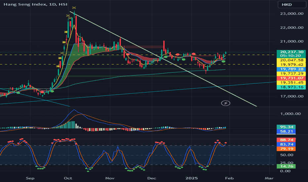Click the yellow price label 19,351.45
This screenshot has height=182, width=308.
292,83
